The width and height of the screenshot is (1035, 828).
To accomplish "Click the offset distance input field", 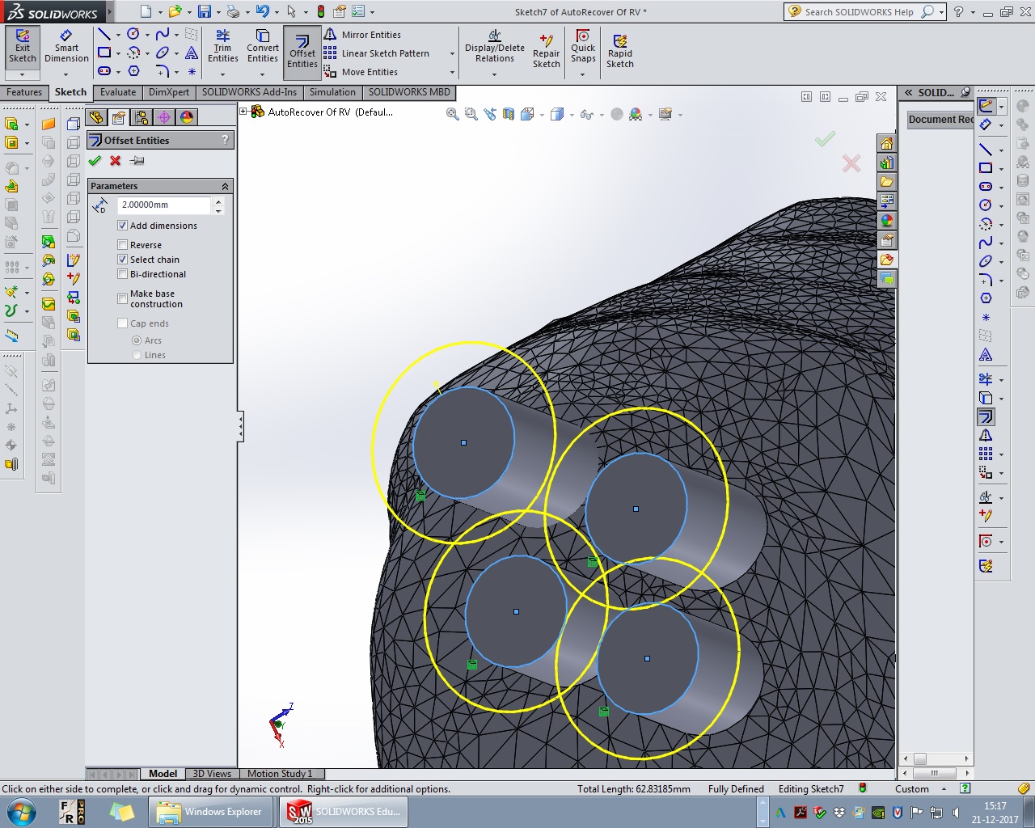I will coord(164,205).
